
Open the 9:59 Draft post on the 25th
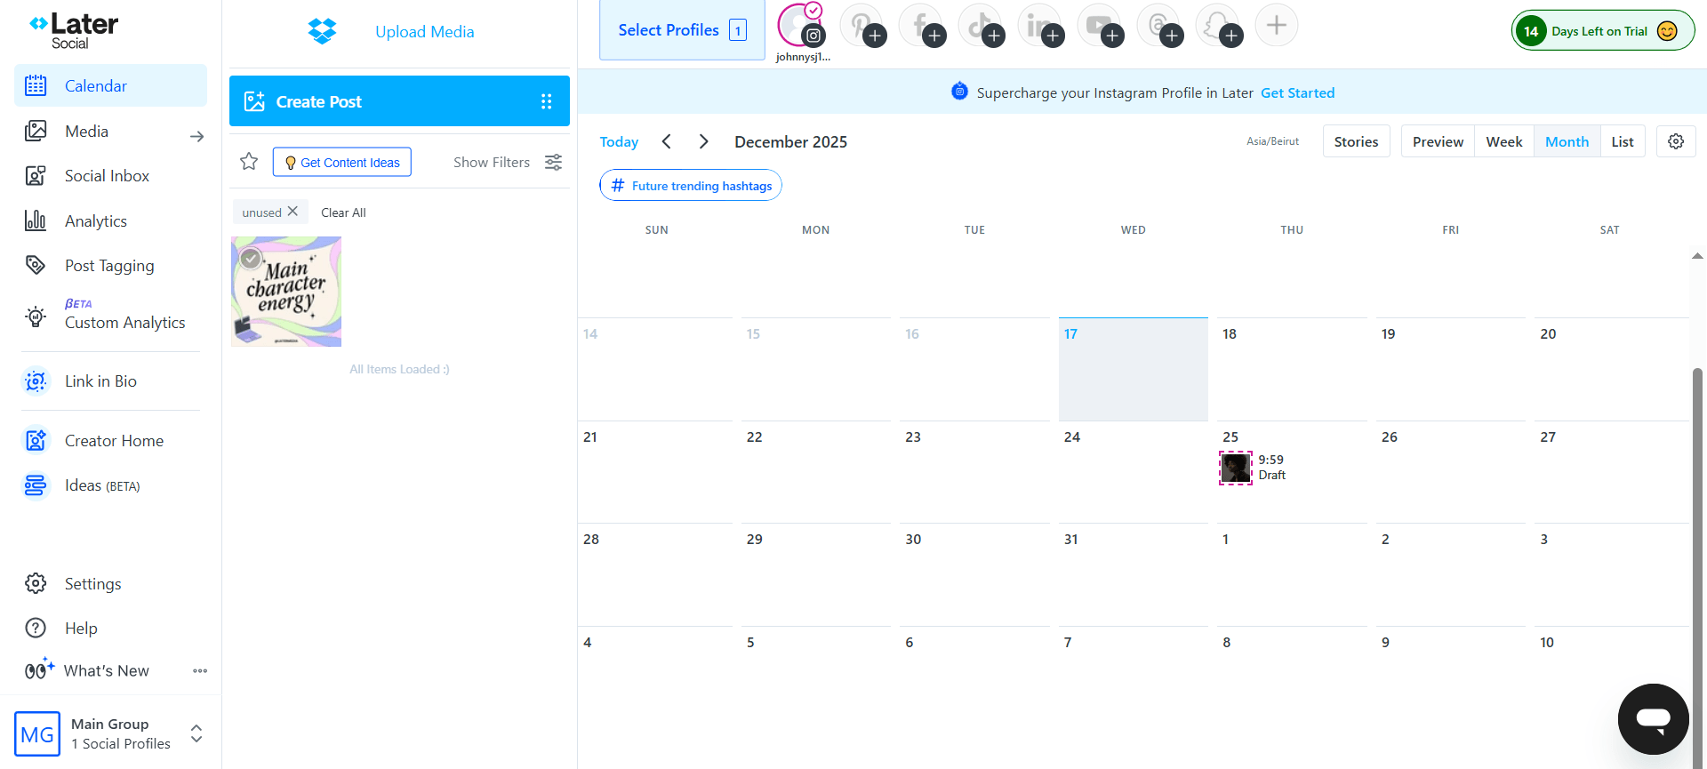coord(1254,468)
